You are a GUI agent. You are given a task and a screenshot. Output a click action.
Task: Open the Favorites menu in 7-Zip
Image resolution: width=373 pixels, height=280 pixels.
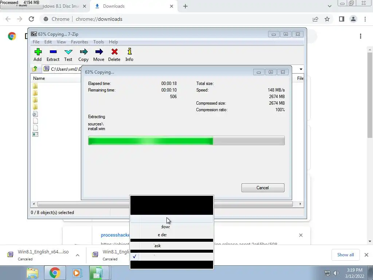coord(79,42)
